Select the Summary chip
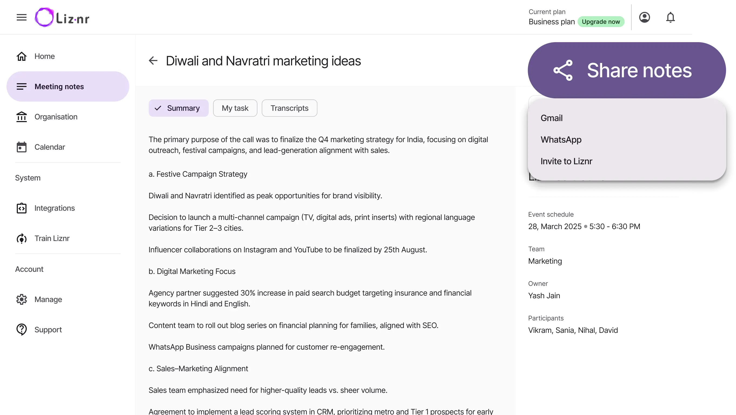 click(178, 108)
